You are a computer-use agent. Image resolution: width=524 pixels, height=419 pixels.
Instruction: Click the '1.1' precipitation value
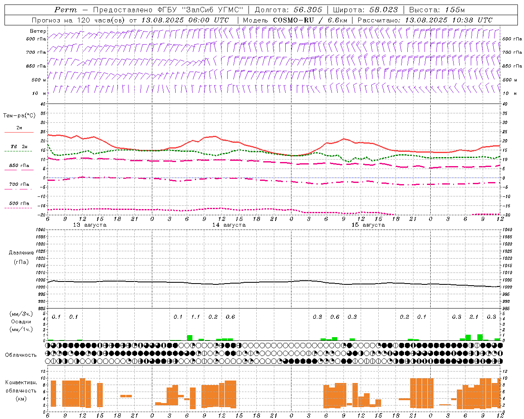pyautogui.click(x=195, y=317)
